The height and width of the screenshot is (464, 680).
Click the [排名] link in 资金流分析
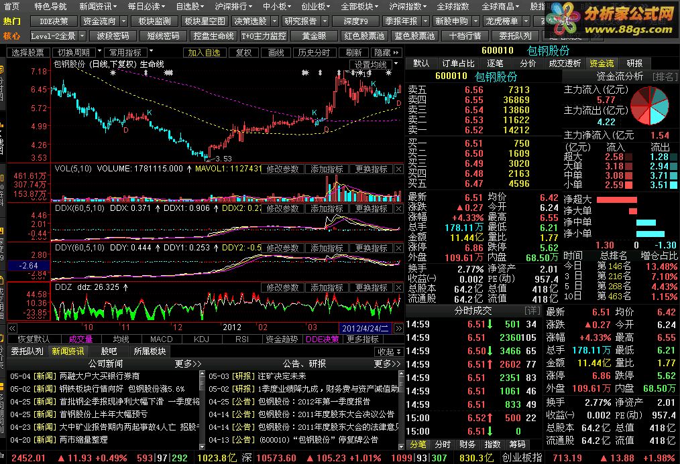[664, 76]
